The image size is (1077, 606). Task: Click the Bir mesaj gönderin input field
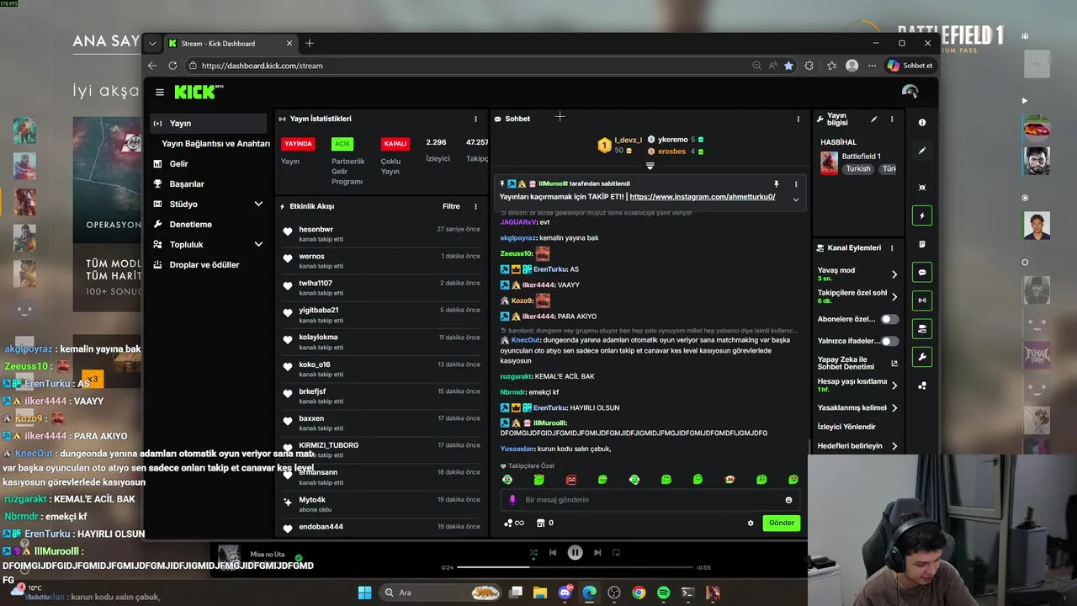click(650, 500)
